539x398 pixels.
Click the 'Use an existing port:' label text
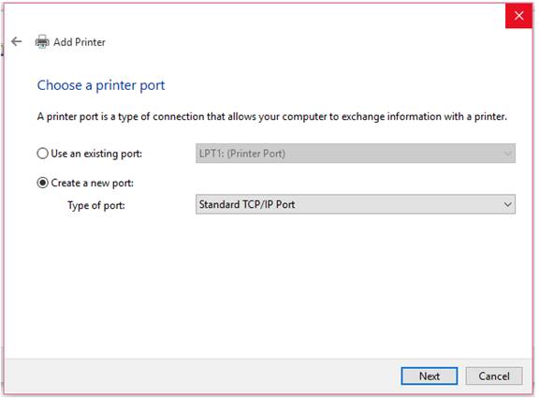pyautogui.click(x=96, y=154)
